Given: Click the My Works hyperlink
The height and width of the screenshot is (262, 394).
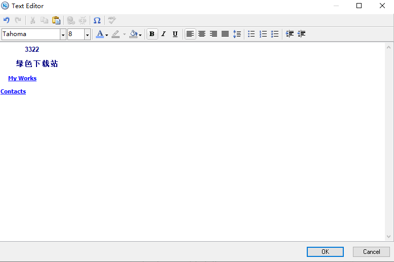Looking at the screenshot, I should 22,78.
